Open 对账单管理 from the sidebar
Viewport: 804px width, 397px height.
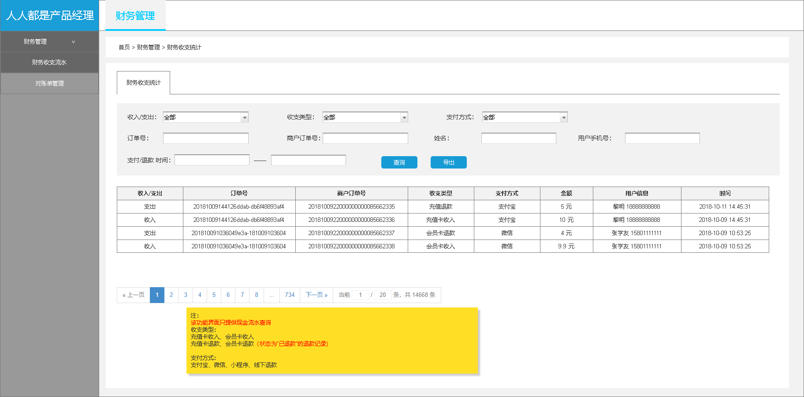[49, 83]
